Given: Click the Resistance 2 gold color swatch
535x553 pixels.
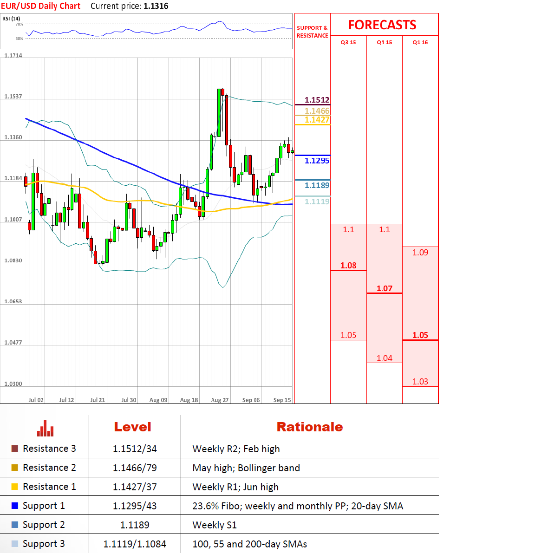Looking at the screenshot, I should coord(15,468).
